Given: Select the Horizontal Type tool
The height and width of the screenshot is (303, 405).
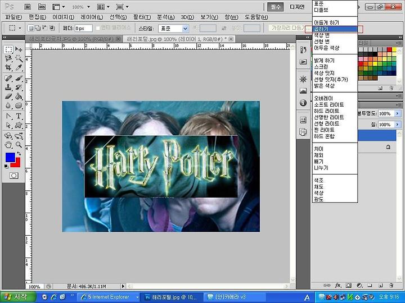Looking at the screenshot, I should (x=19, y=116).
